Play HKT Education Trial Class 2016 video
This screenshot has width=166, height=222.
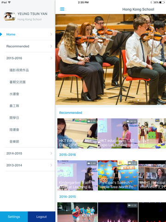click(x=77, y=133)
